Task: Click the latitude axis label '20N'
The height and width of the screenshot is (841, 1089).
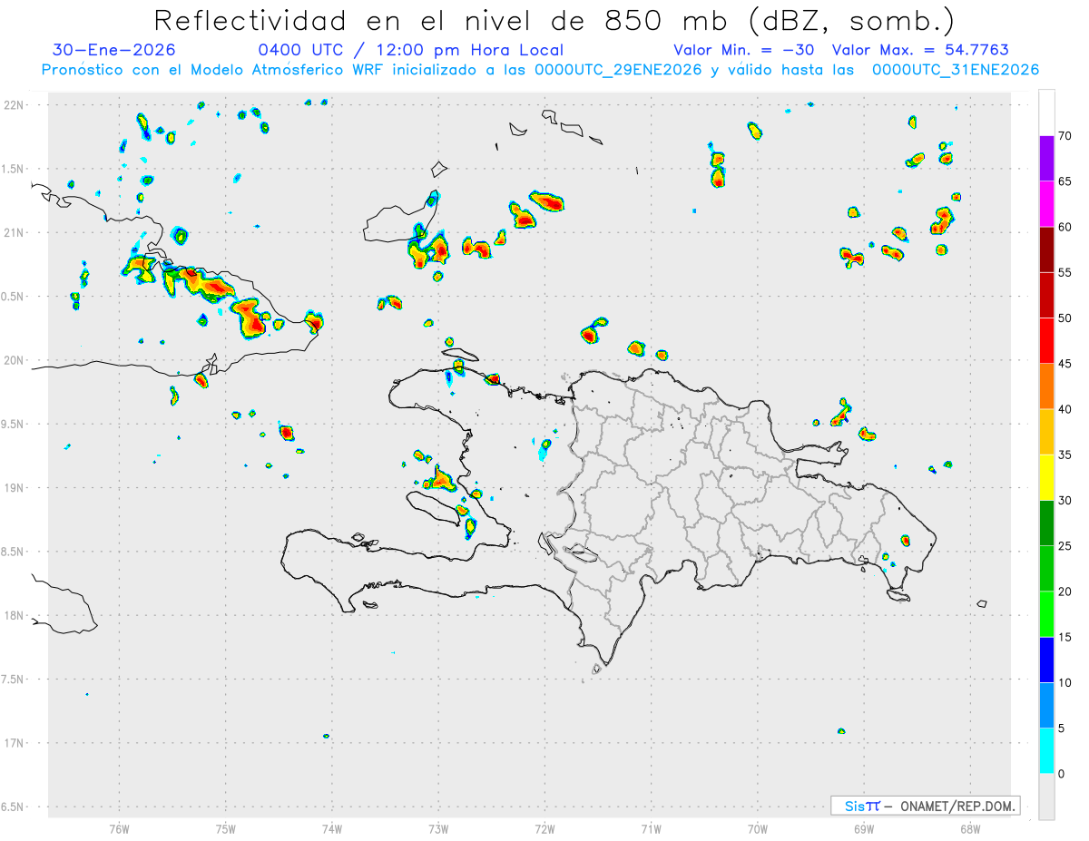Action: tap(15, 360)
